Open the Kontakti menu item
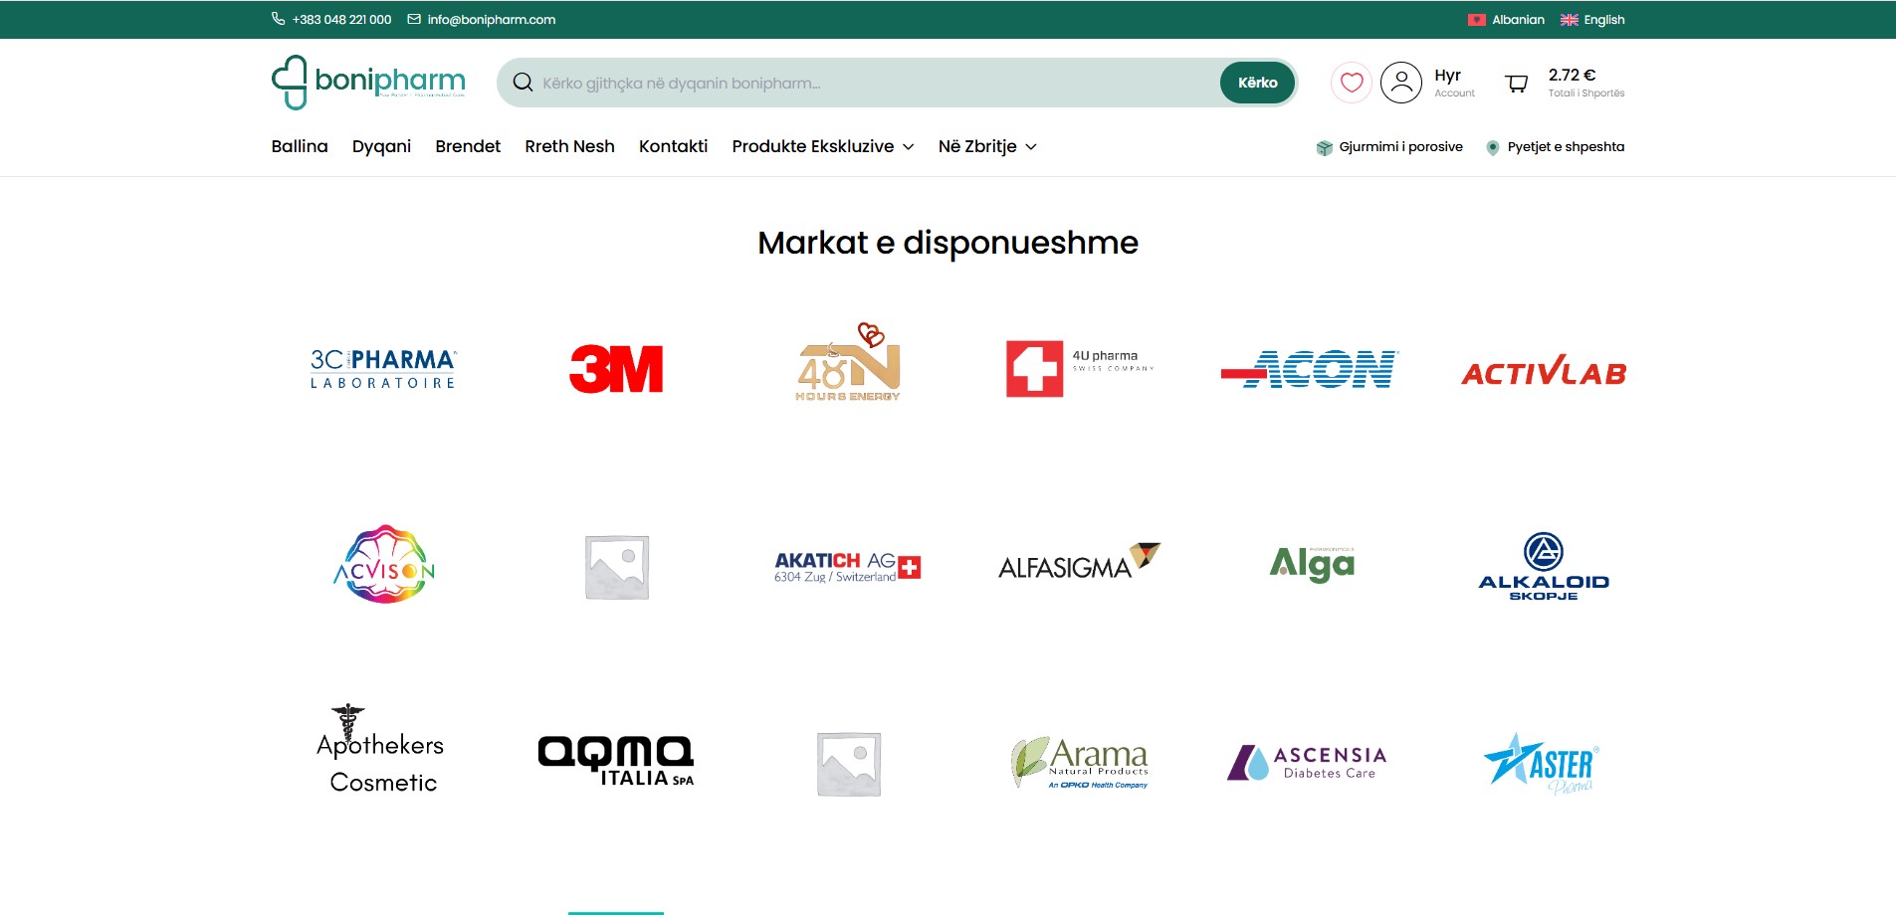 (673, 146)
